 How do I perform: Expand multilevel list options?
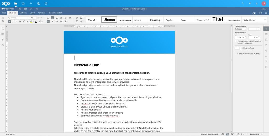[59, 18]
